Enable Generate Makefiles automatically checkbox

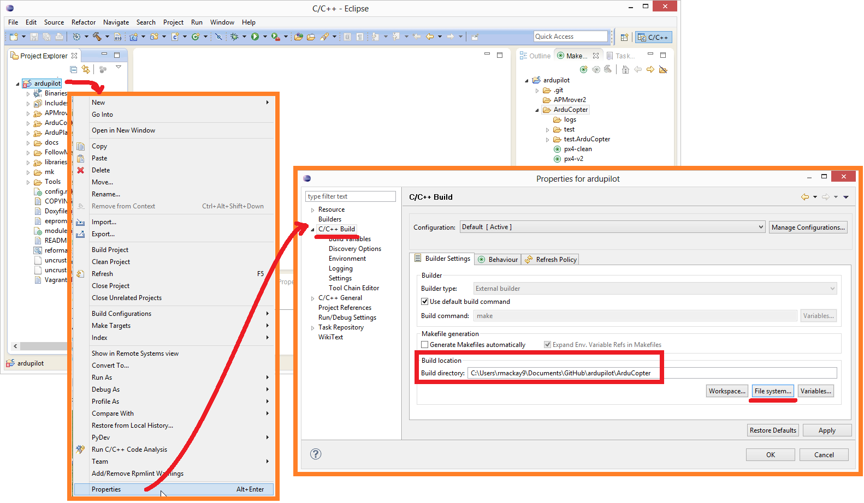[x=424, y=344]
